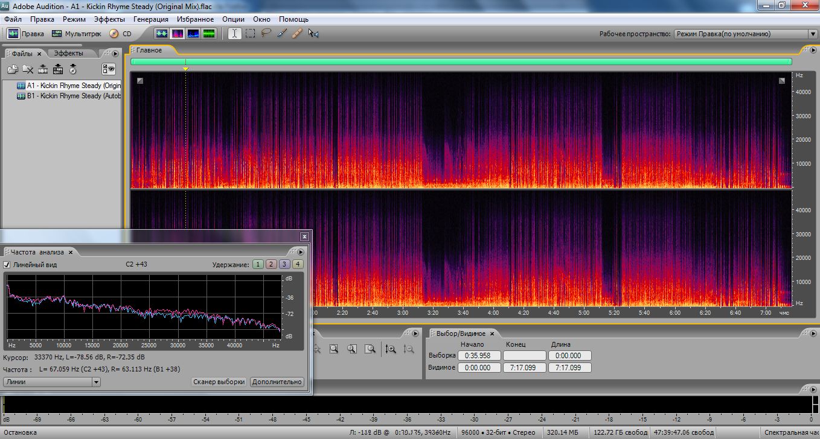Close the Выбор/Видимое tab
Viewport: 820px width, 439px height.
[492, 333]
